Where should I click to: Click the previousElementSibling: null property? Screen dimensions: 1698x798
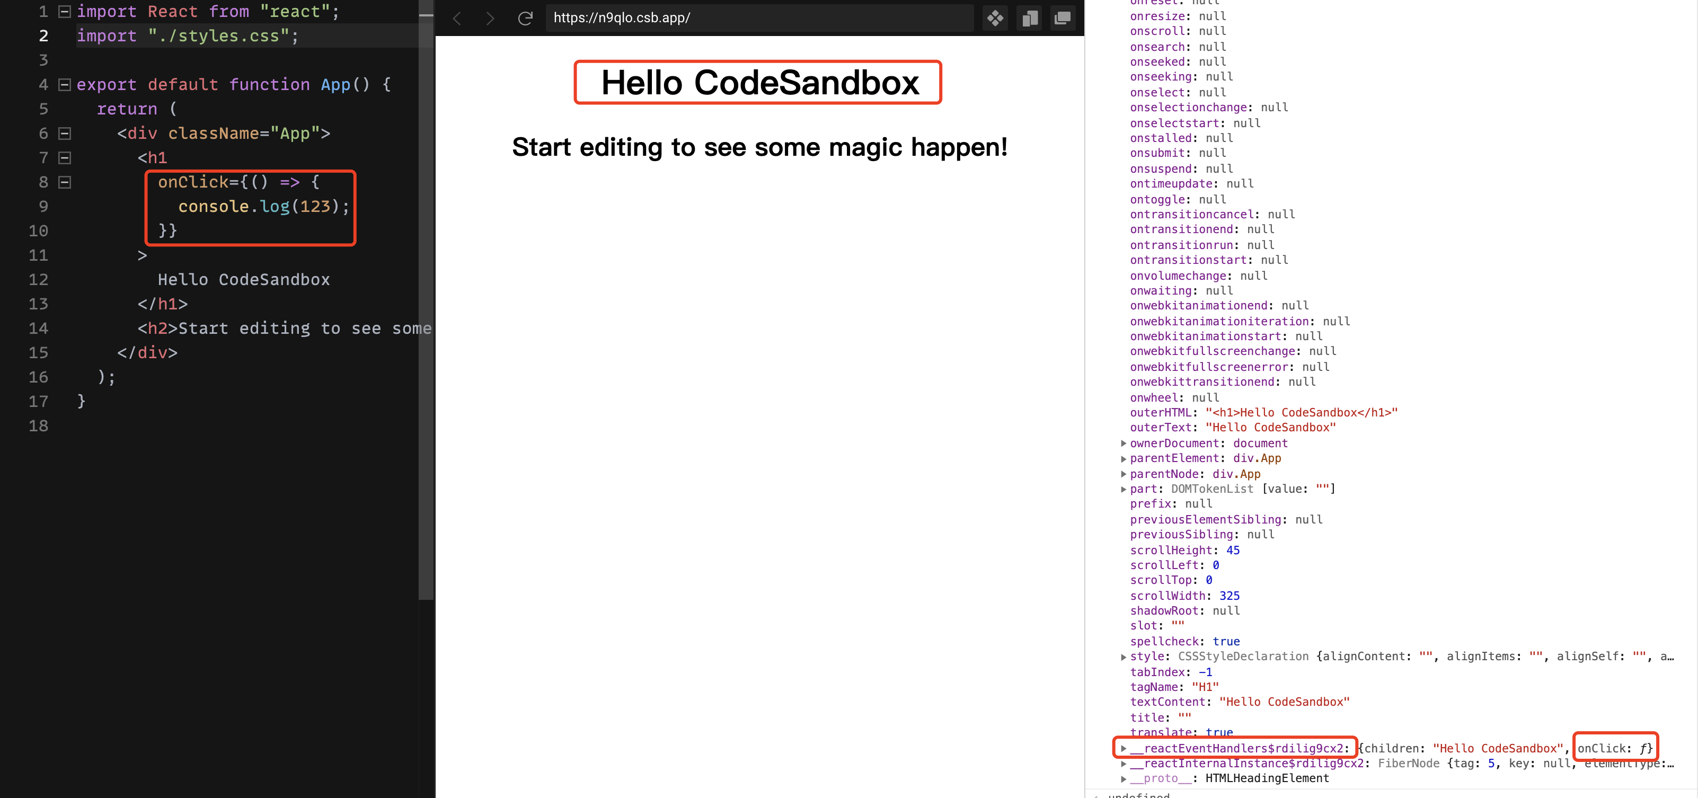click(1226, 520)
